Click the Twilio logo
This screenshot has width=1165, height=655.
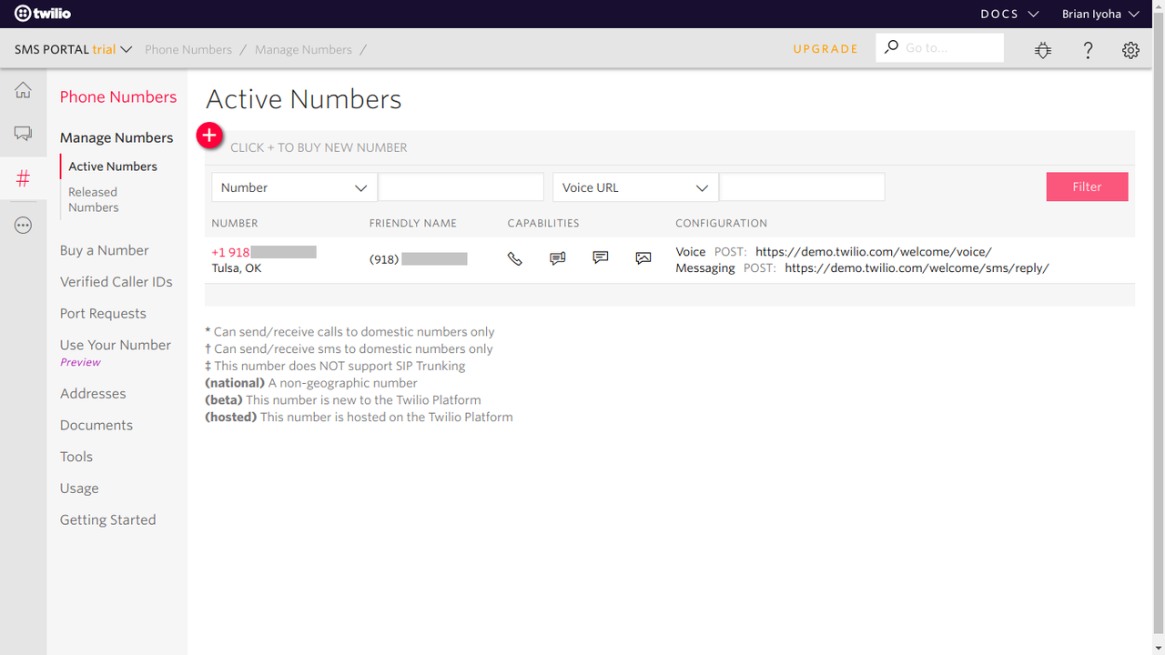43,14
